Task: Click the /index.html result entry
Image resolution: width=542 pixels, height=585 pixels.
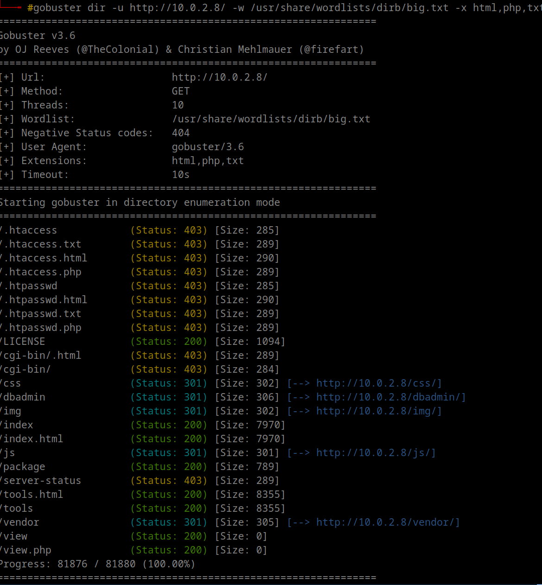Action: (32, 439)
